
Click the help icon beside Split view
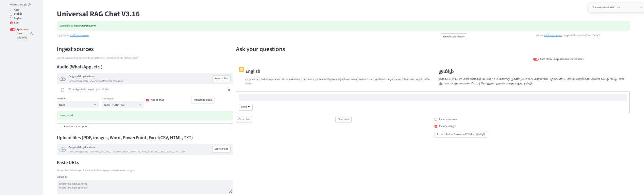(x=32, y=34)
